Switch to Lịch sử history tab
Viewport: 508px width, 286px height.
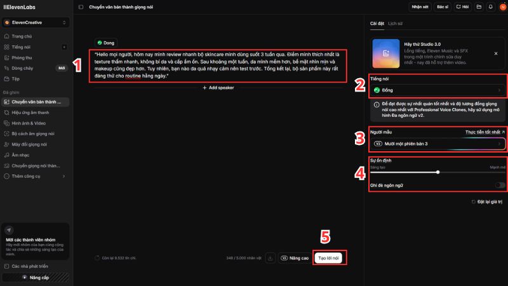pos(395,24)
